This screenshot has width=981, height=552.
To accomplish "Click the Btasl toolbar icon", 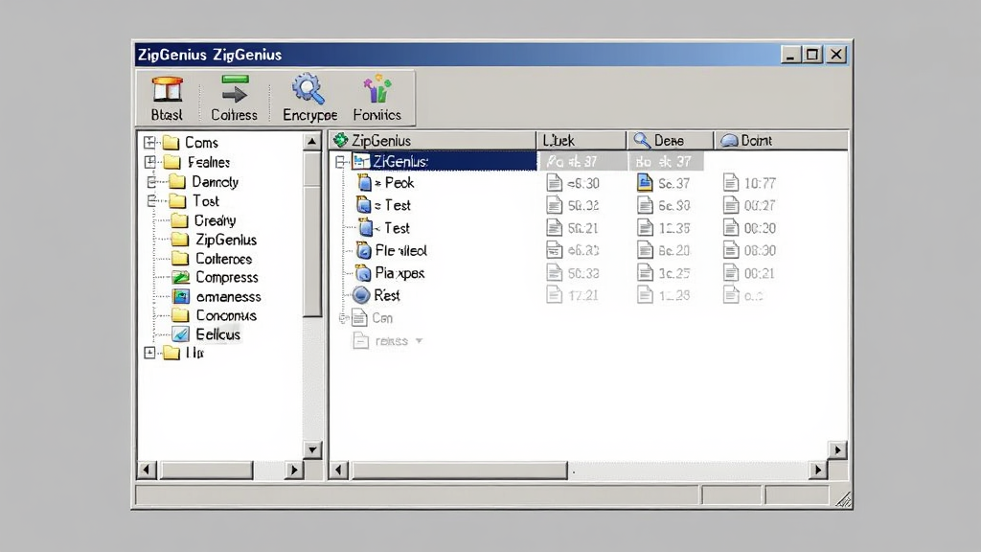I will (x=167, y=89).
